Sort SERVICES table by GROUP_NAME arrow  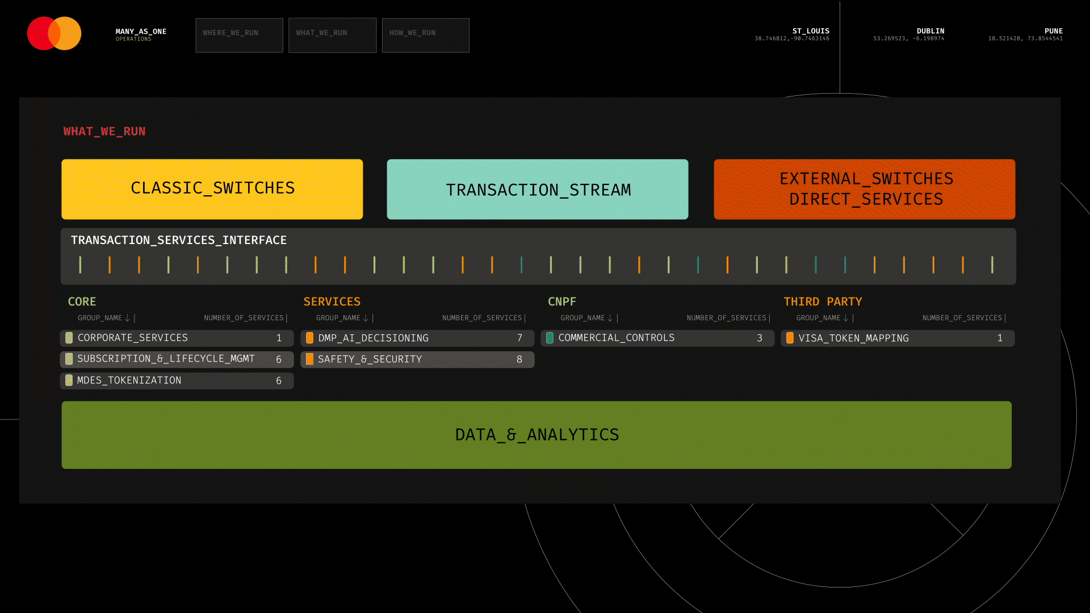(366, 318)
